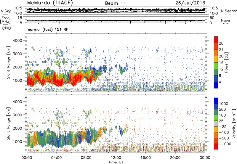
Task: Click the "Slant Range [km]" label of velocity panel
Action: click(x=8, y=123)
